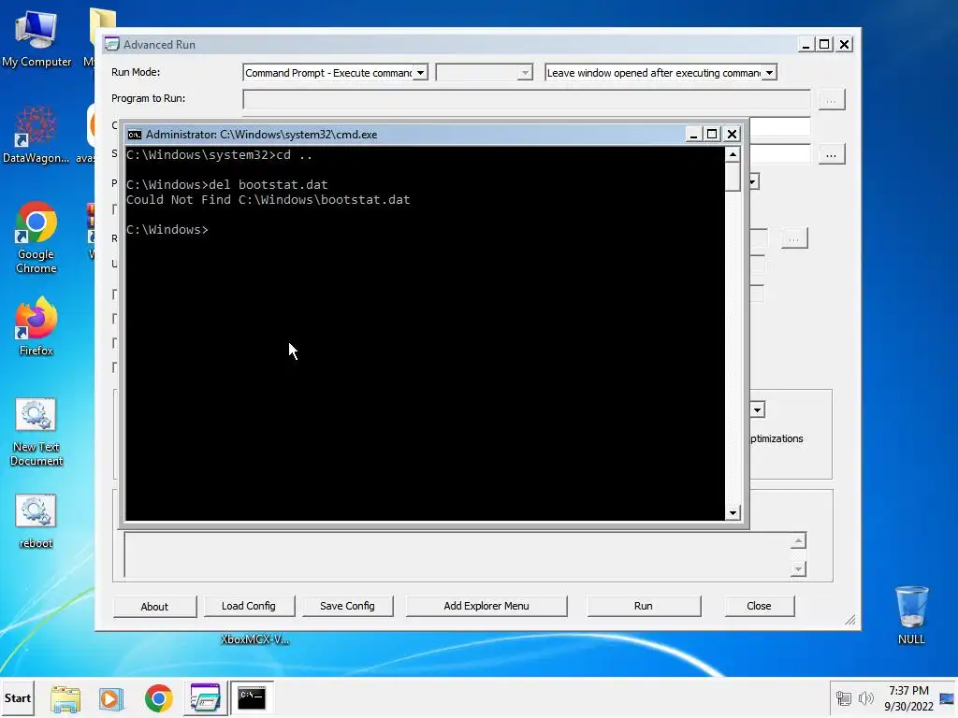Click scroll up arrow of bottom text box
The width and height of the screenshot is (958, 718).
pyautogui.click(x=798, y=541)
